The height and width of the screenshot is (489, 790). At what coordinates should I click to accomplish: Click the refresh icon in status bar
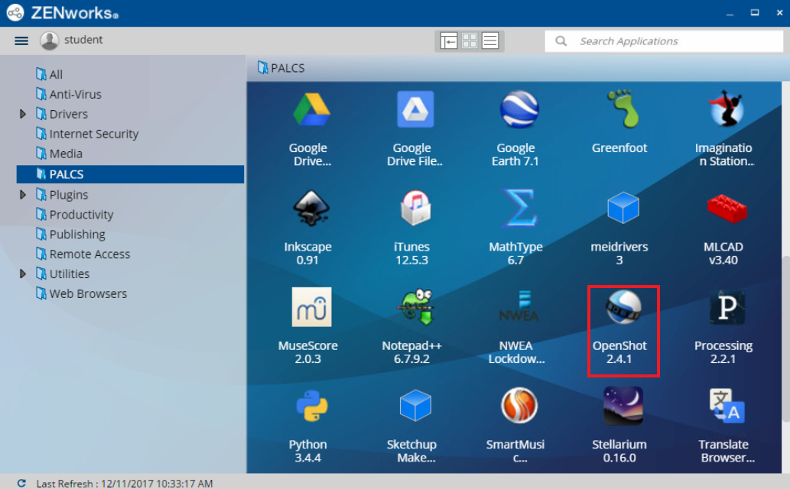tap(21, 483)
